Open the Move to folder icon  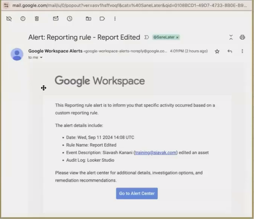88,19
